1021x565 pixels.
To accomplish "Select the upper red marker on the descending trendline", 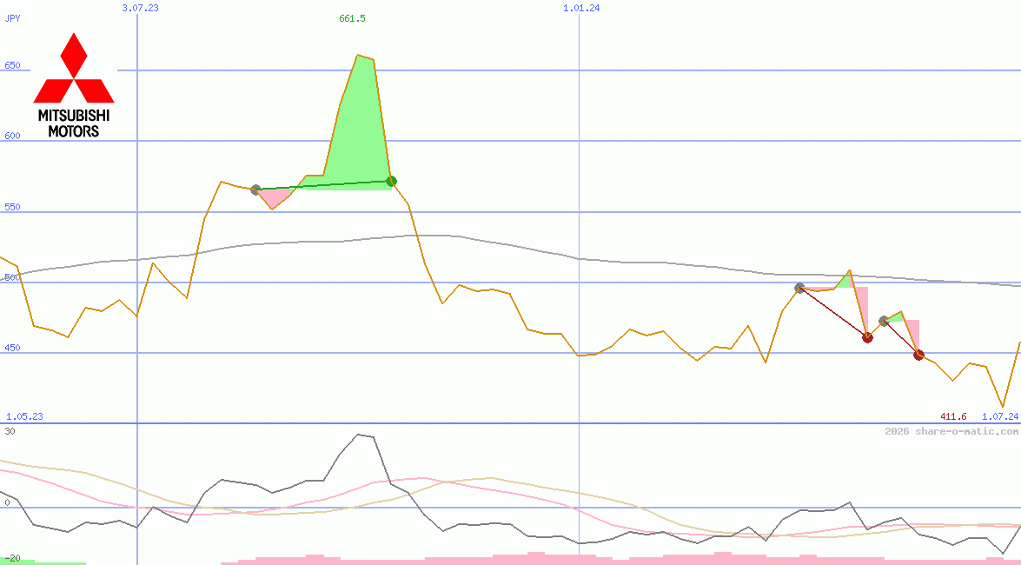I will point(866,336).
